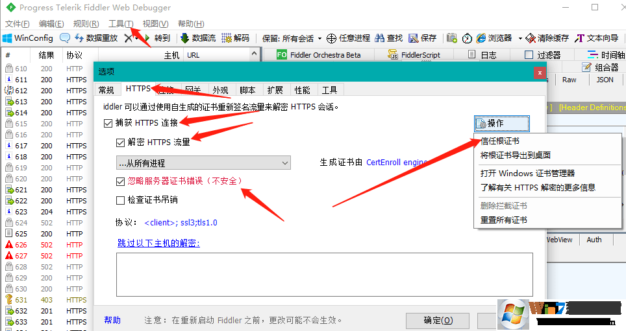Click the Find (查找) binoculars icon
Image resolution: width=626 pixels, height=331 pixels.
[x=380, y=38]
